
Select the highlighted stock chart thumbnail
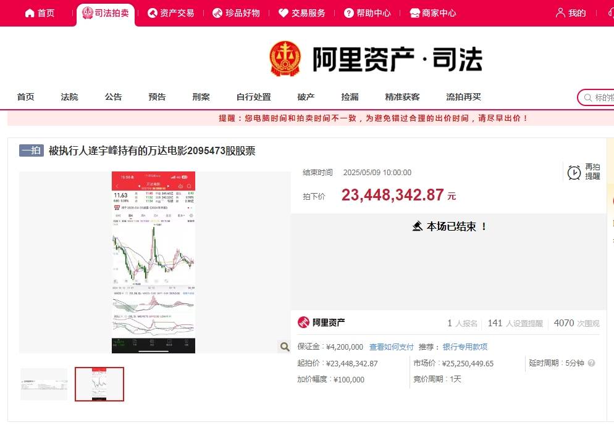[x=99, y=384]
